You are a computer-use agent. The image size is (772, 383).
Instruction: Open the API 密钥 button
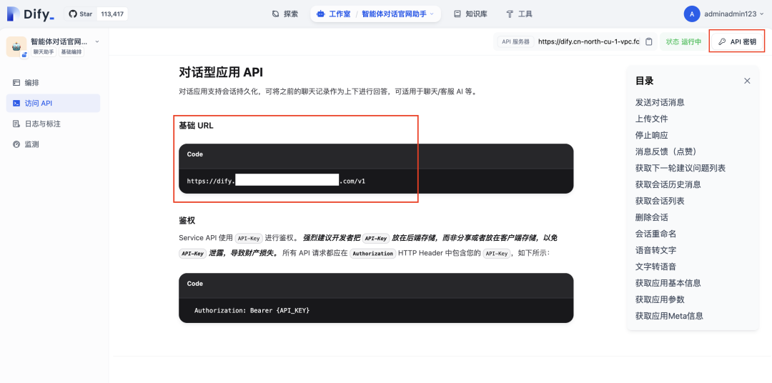737,42
